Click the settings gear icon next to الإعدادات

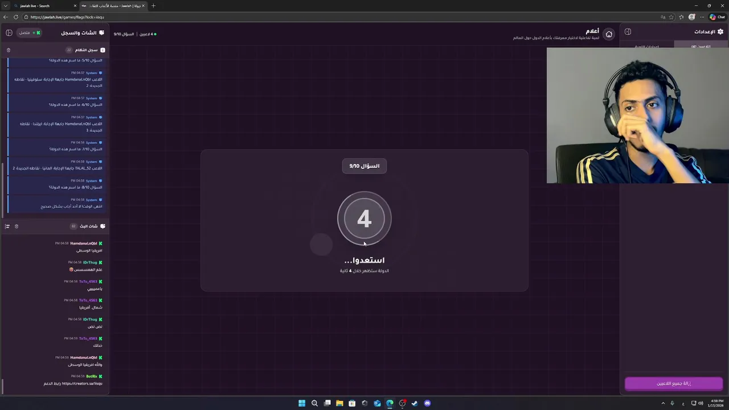720,32
